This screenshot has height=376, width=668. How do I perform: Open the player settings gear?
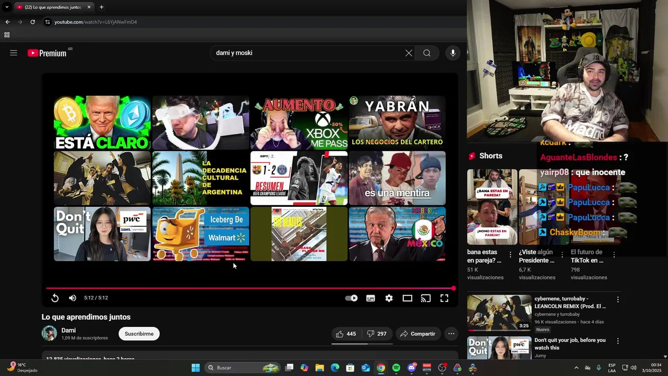click(389, 298)
